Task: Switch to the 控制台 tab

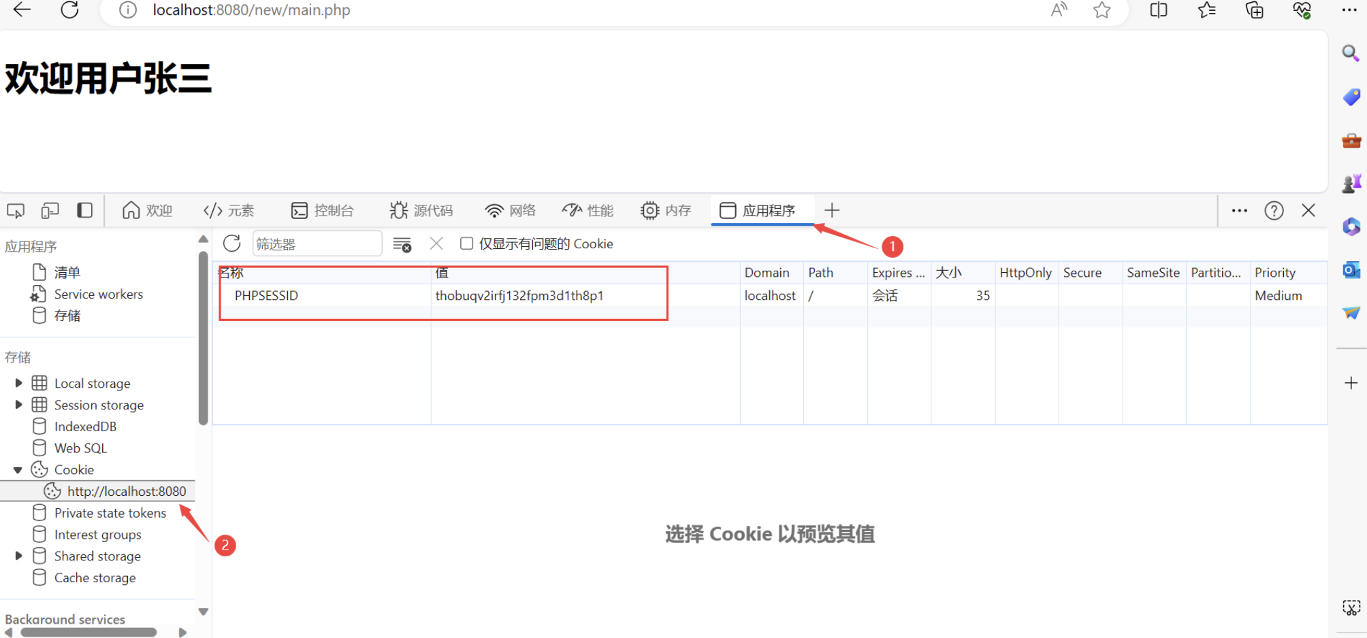Action: tap(323, 211)
